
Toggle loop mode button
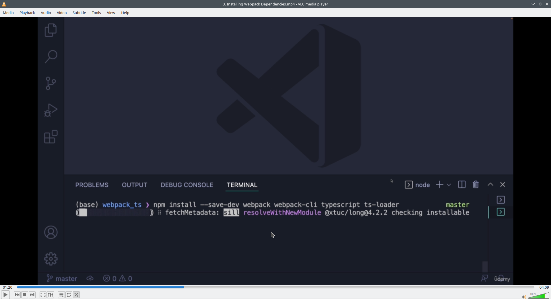69,295
